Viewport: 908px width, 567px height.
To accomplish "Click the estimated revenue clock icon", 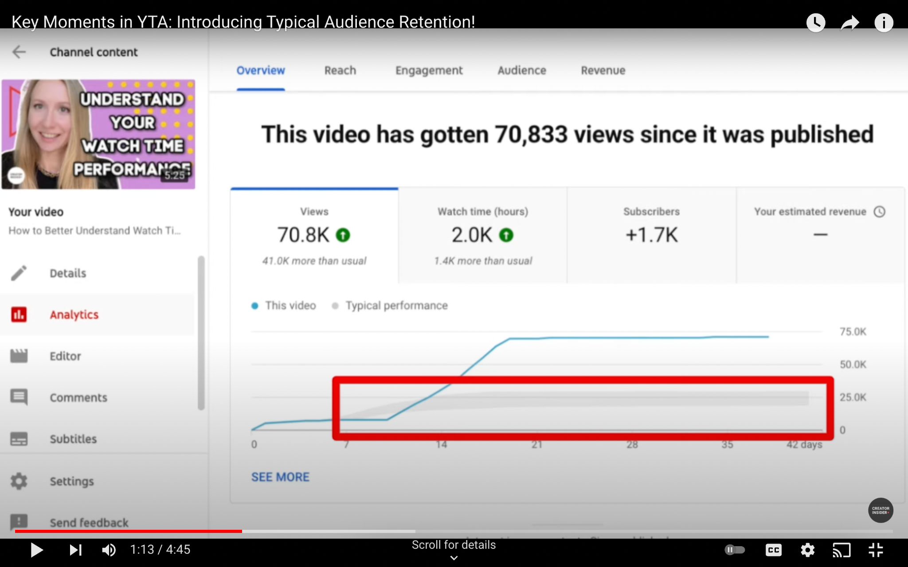I will point(880,212).
